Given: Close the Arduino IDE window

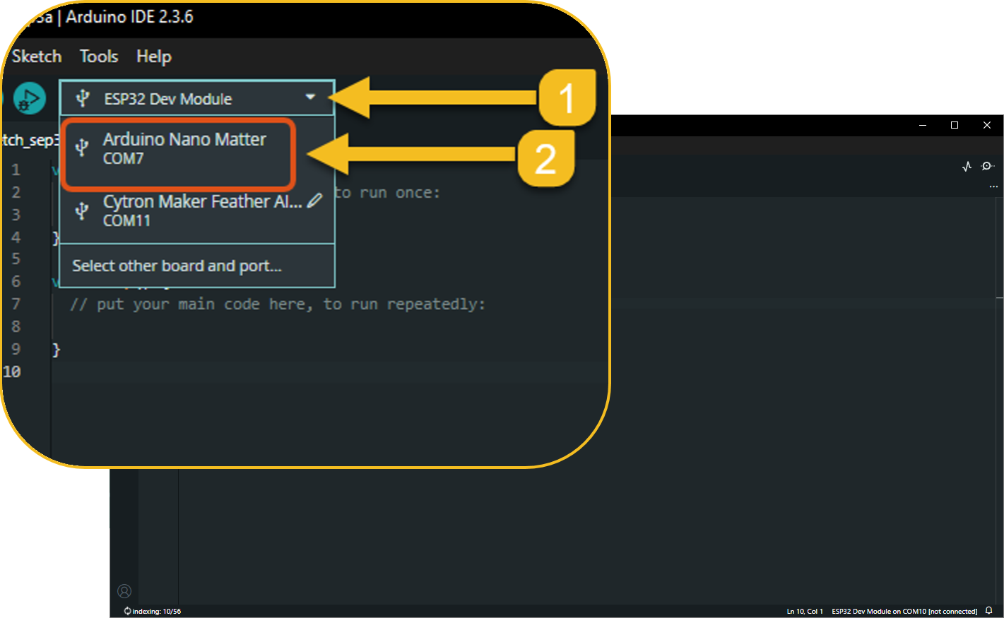Looking at the screenshot, I should pyautogui.click(x=987, y=125).
